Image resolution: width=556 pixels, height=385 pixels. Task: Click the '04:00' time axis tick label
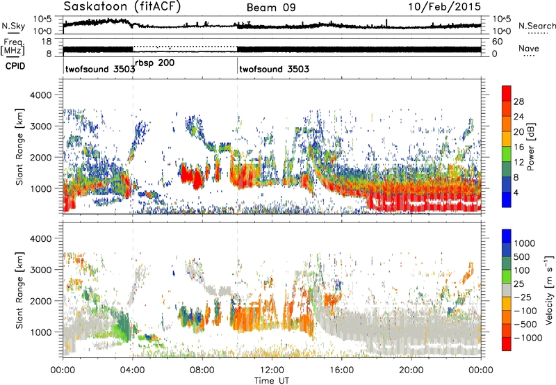(133, 370)
